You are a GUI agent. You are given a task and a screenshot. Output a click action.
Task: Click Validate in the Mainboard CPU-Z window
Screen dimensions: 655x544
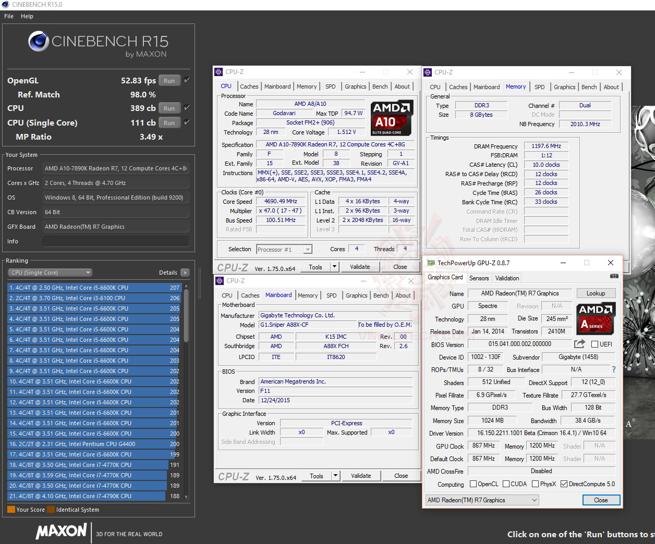(x=361, y=476)
